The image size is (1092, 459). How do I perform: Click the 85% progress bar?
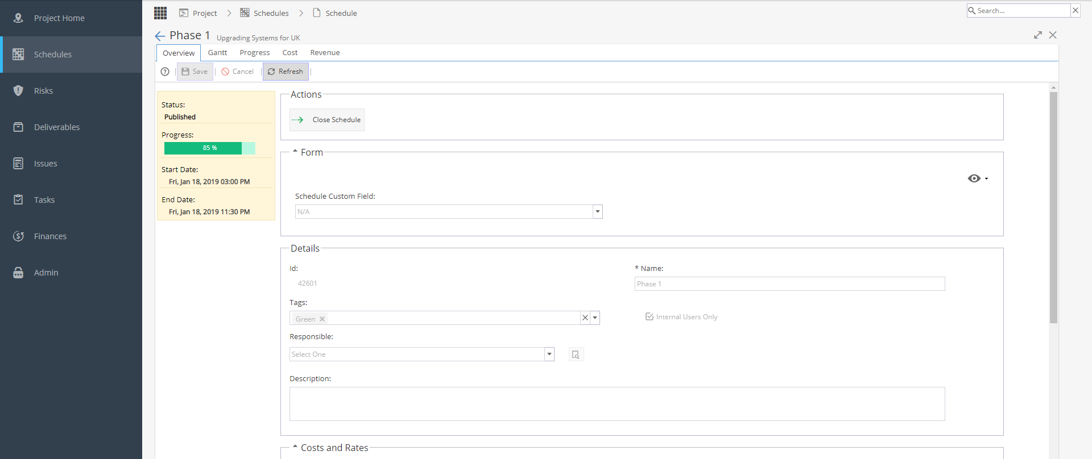(210, 148)
